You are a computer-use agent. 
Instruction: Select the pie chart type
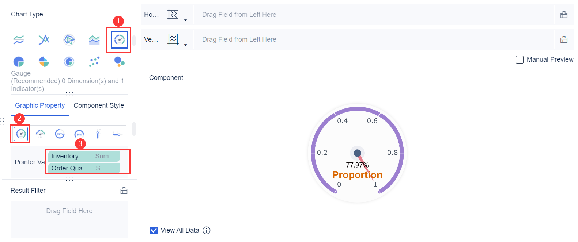(x=18, y=61)
